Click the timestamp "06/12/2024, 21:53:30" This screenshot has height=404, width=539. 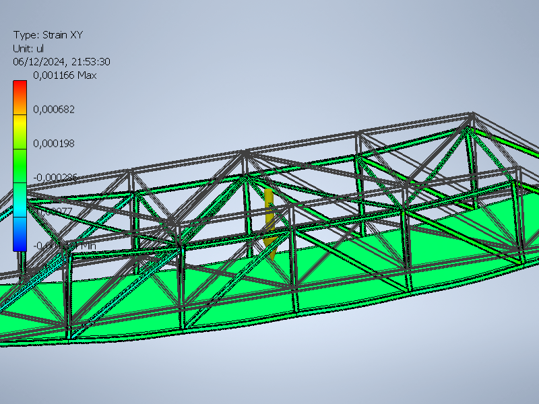tap(61, 62)
